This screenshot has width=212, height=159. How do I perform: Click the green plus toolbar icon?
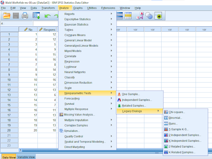tap(158, 16)
